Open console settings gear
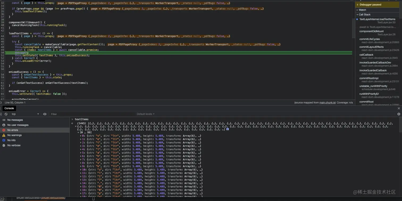Viewport: 402px width, 201px height. (x=399, y=114)
